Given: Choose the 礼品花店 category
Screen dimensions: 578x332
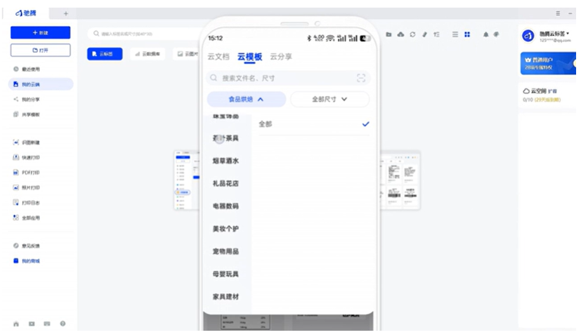Looking at the screenshot, I should click(226, 183).
